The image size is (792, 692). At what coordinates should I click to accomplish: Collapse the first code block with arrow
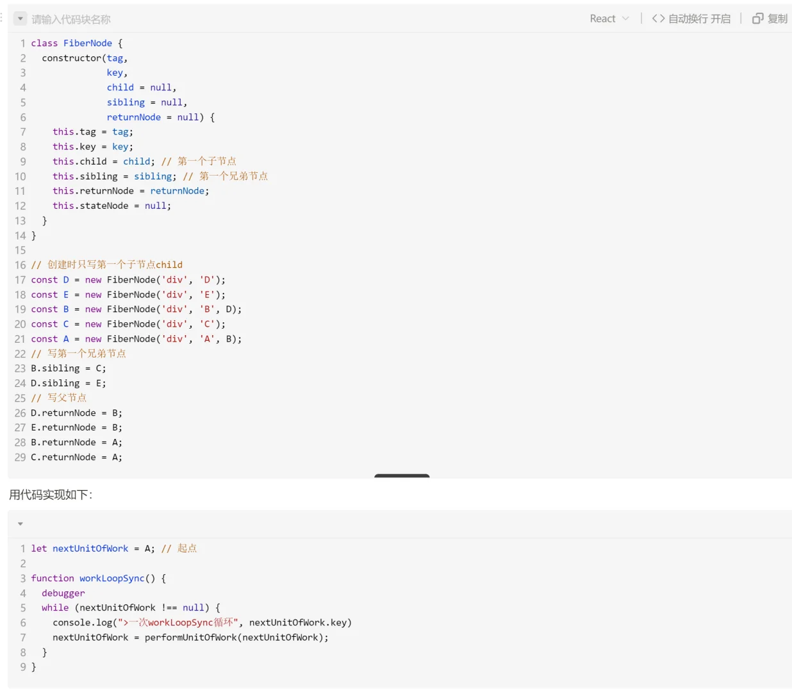point(21,19)
